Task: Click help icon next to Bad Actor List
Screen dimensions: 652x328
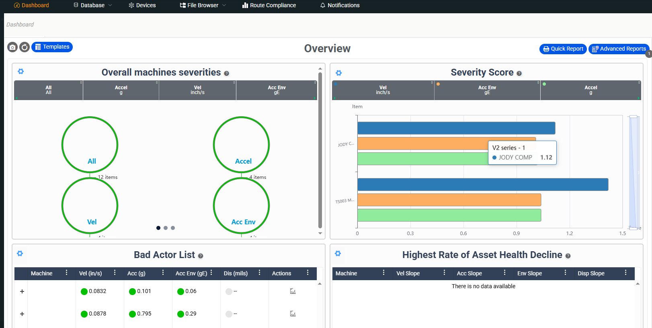Action: click(x=201, y=256)
